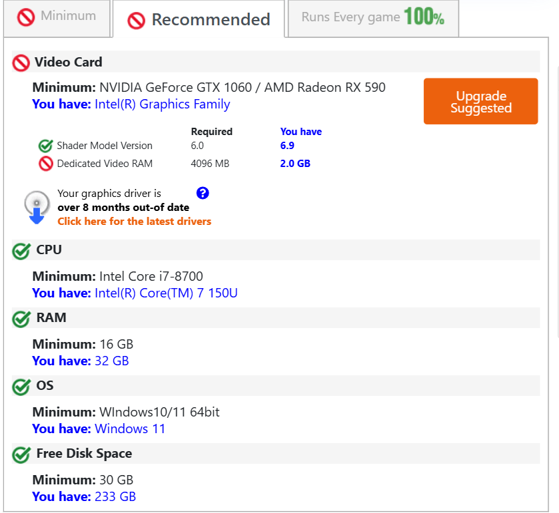Click the RAM section header text
559x513 pixels.
(51, 317)
